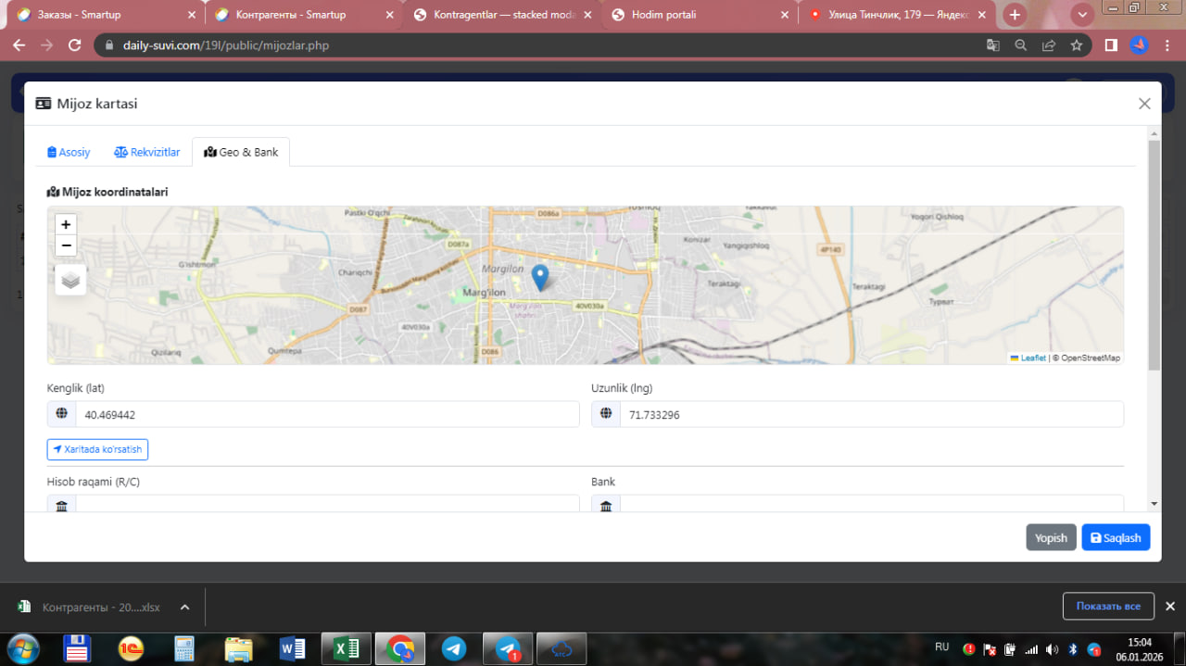Open the Hodim portali browser tab
Viewport: 1186px width, 666px height.
(663, 15)
